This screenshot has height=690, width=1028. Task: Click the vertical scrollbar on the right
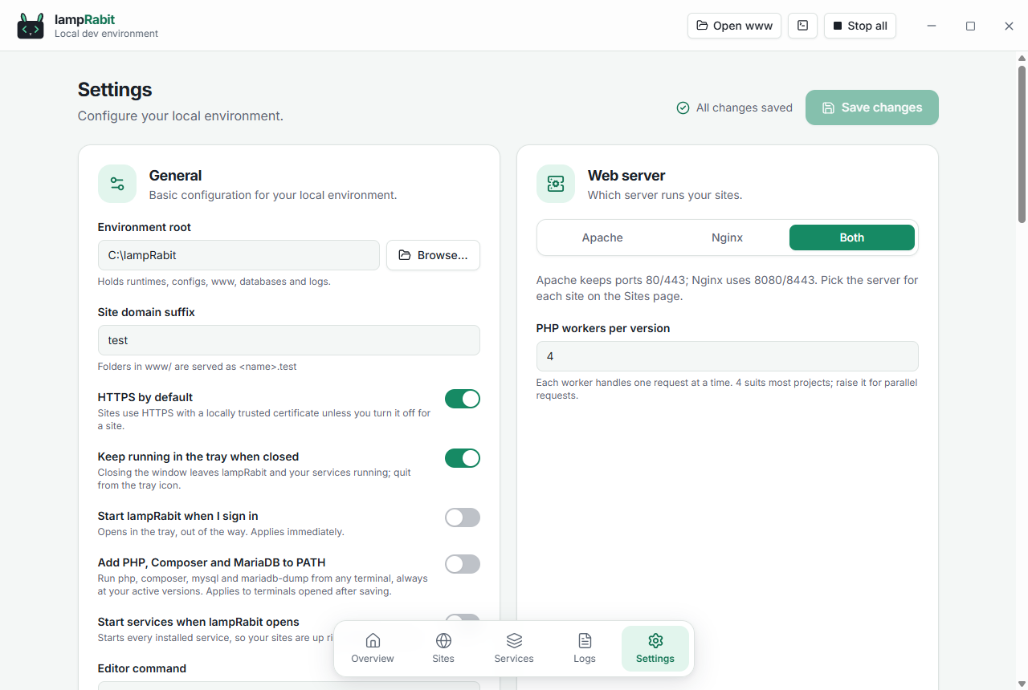point(1022,143)
